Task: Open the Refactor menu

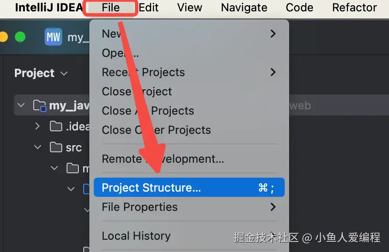Action: [x=354, y=7]
